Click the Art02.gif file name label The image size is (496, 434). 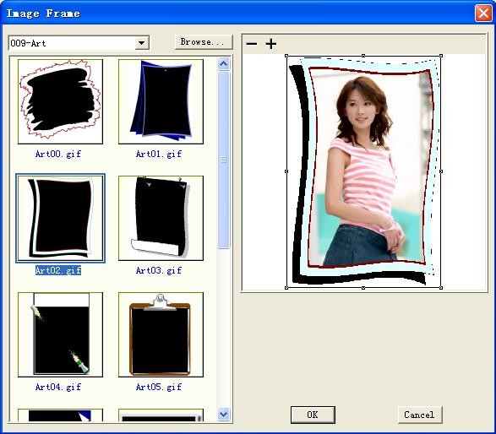tap(58, 270)
